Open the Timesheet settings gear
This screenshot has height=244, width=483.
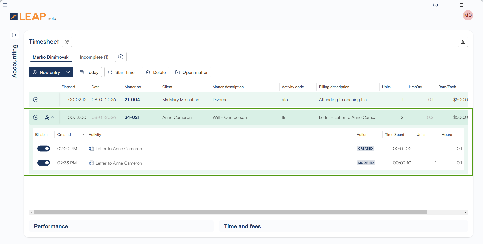(67, 42)
